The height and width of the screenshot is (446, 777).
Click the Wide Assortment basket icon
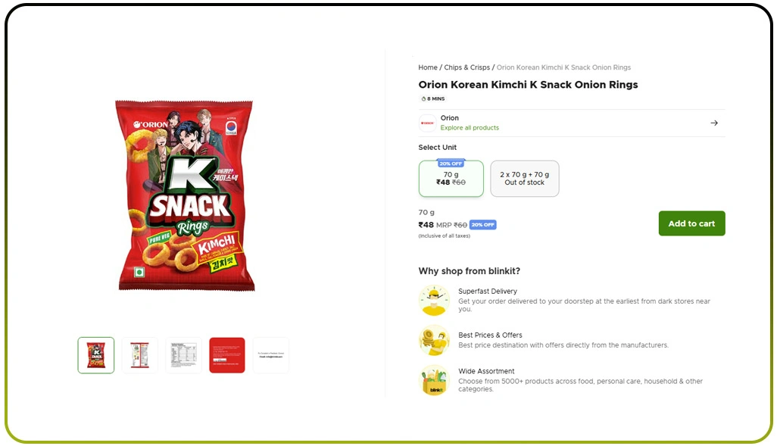[434, 380]
